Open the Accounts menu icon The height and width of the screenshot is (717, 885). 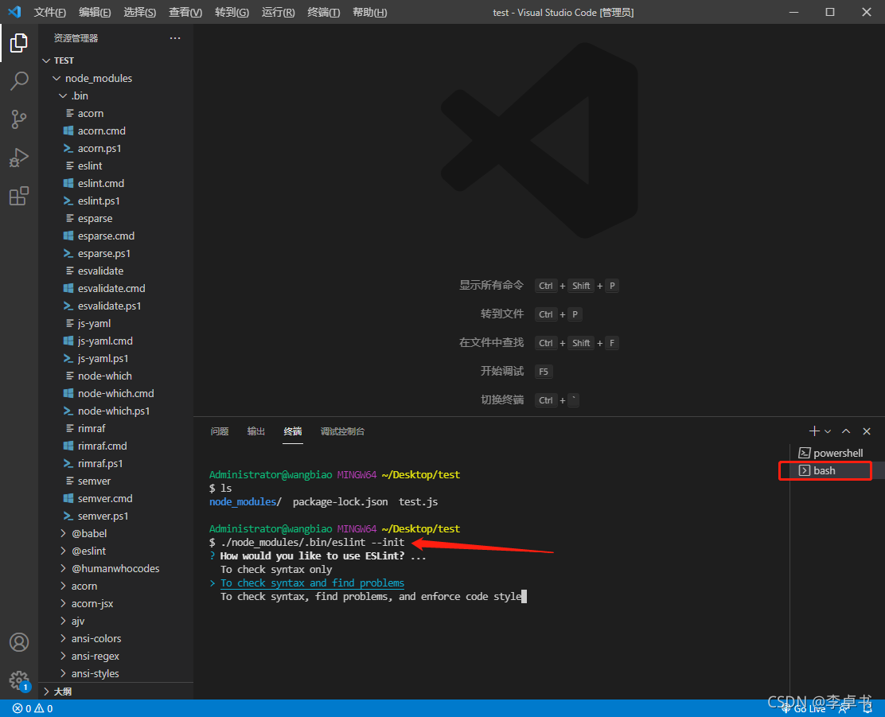[x=18, y=642]
